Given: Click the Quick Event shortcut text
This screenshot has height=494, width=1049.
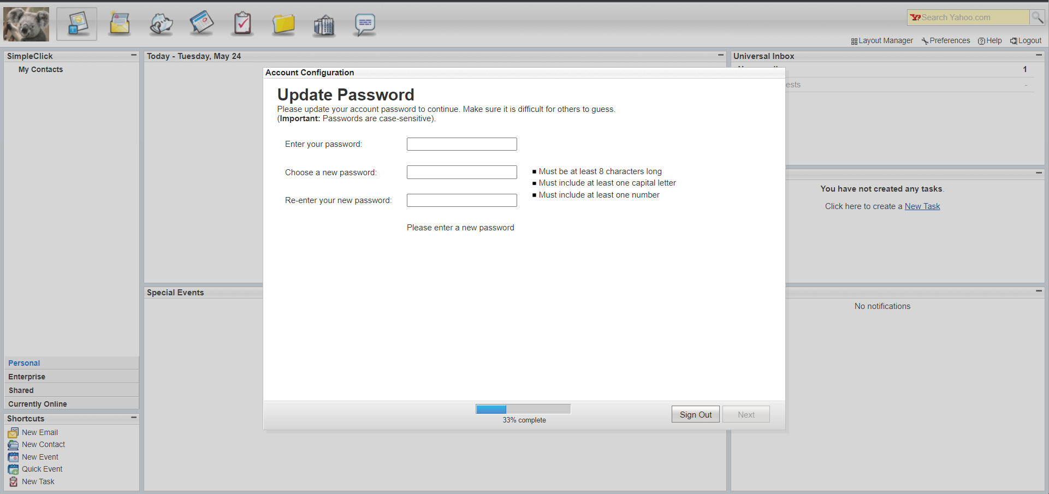Looking at the screenshot, I should (42, 469).
